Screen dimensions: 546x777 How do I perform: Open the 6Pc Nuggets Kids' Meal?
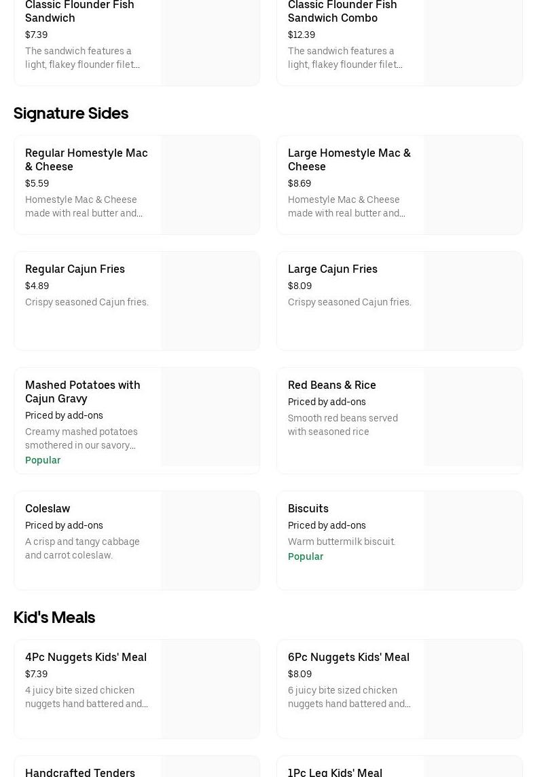click(x=348, y=657)
